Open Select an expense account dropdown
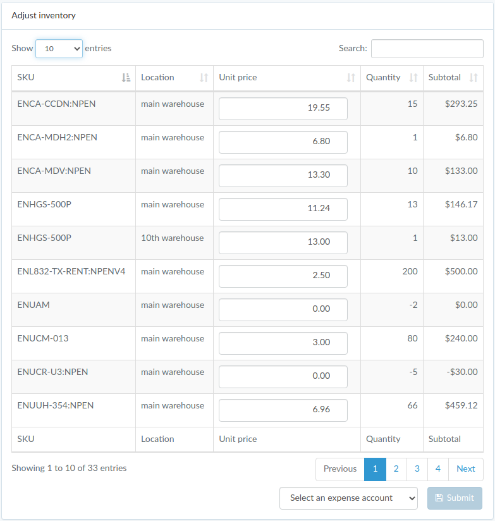This screenshot has height=521, width=495. point(348,498)
